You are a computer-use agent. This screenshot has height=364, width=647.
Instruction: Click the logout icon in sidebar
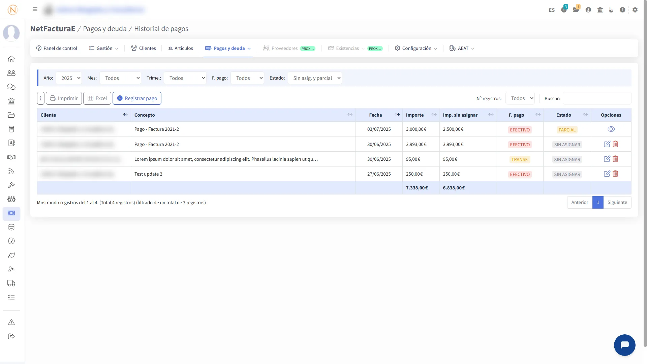(11, 336)
